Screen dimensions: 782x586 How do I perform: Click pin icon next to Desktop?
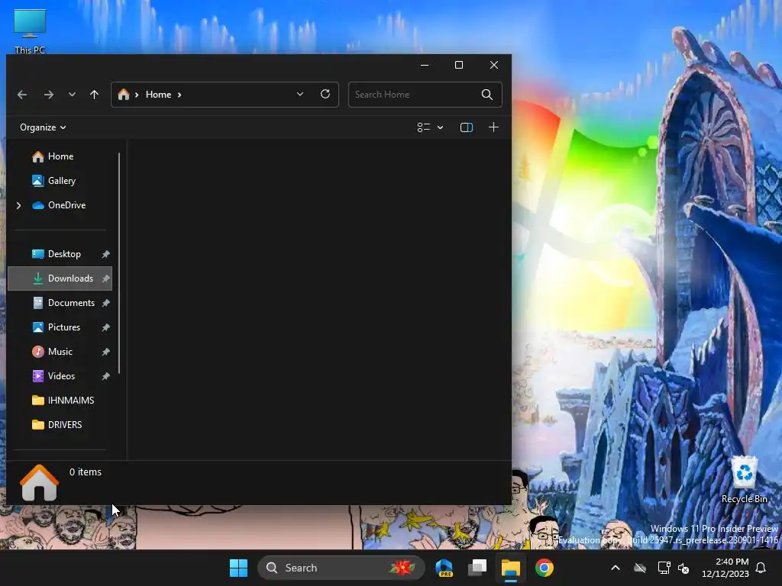(105, 254)
